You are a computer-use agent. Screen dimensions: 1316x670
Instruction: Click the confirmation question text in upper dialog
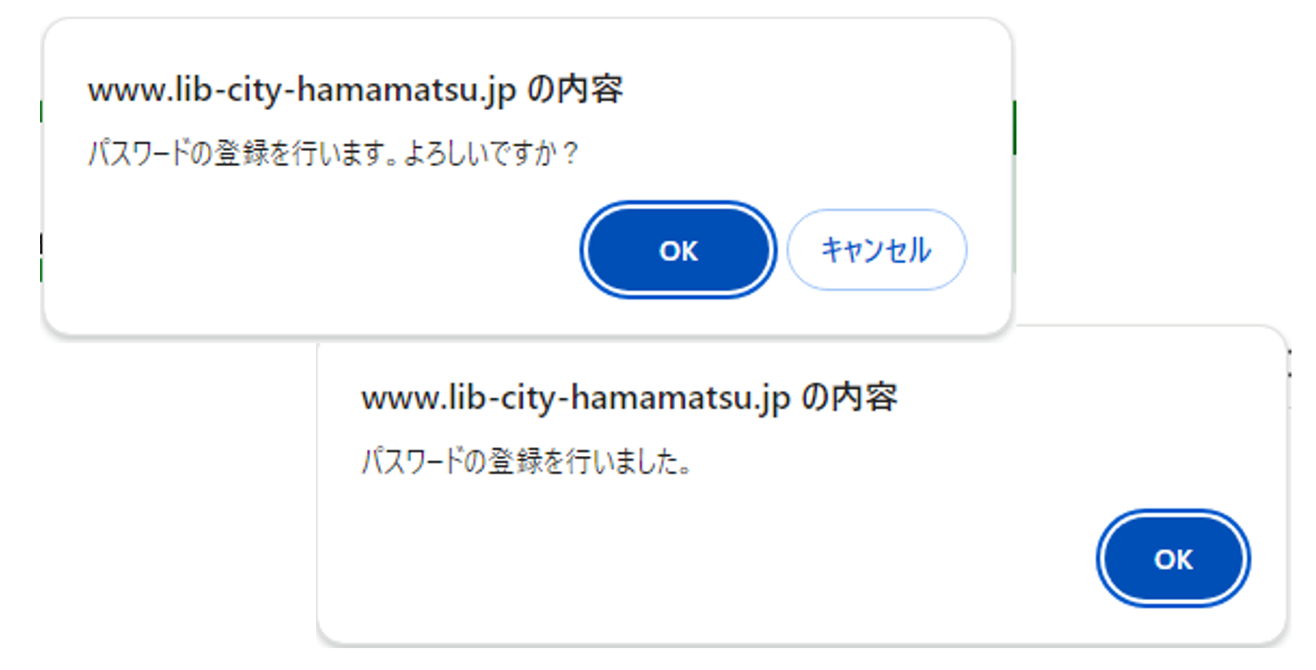coord(334,155)
